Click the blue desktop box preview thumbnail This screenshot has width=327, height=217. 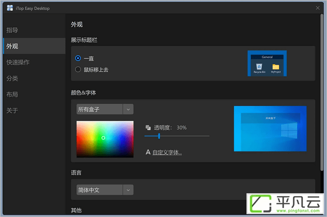tap(270, 129)
